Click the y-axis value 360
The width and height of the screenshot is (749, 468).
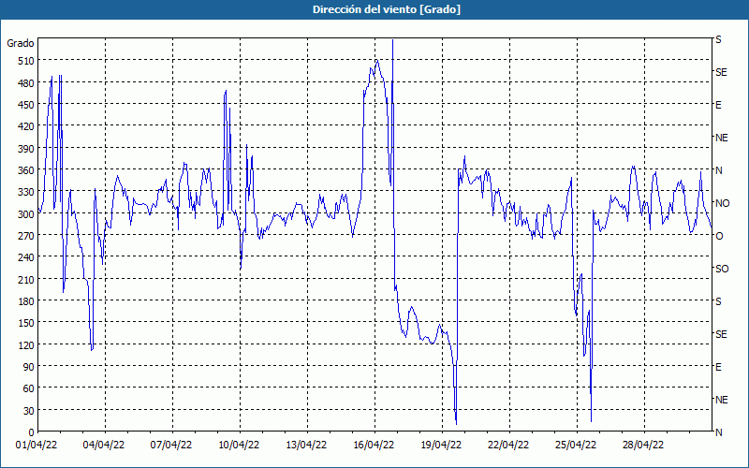click(26, 170)
